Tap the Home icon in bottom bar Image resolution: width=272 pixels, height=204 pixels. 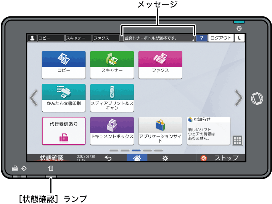tap(137, 158)
